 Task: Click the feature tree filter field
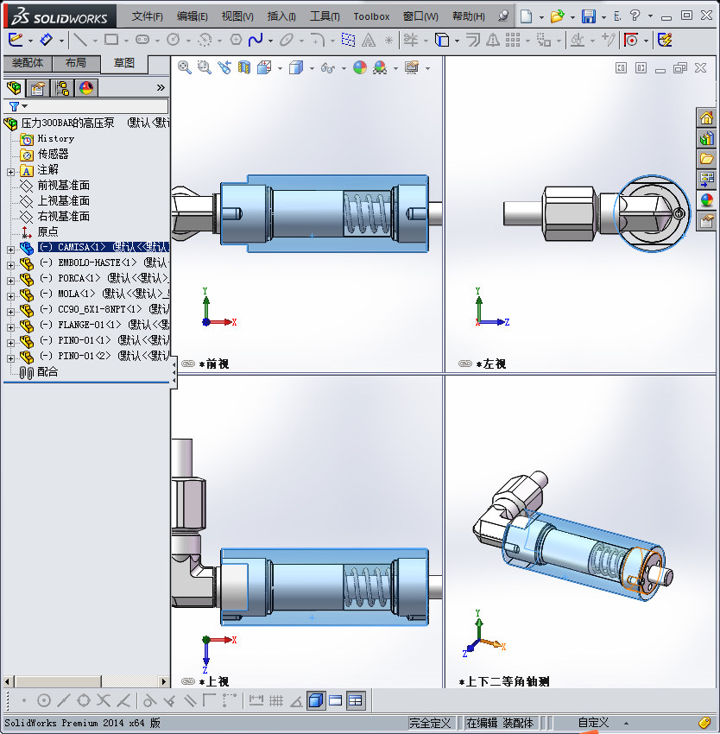pyautogui.click(x=85, y=106)
